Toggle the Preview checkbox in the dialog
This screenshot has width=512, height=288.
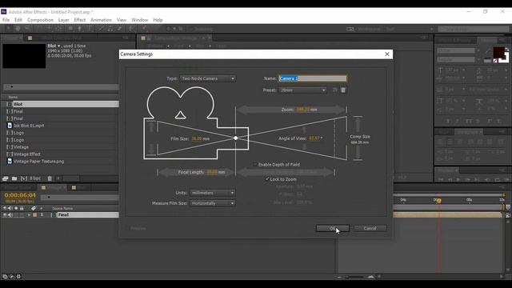(x=127, y=228)
